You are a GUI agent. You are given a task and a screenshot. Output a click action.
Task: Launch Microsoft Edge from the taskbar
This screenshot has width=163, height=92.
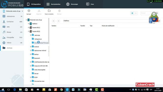15,90
